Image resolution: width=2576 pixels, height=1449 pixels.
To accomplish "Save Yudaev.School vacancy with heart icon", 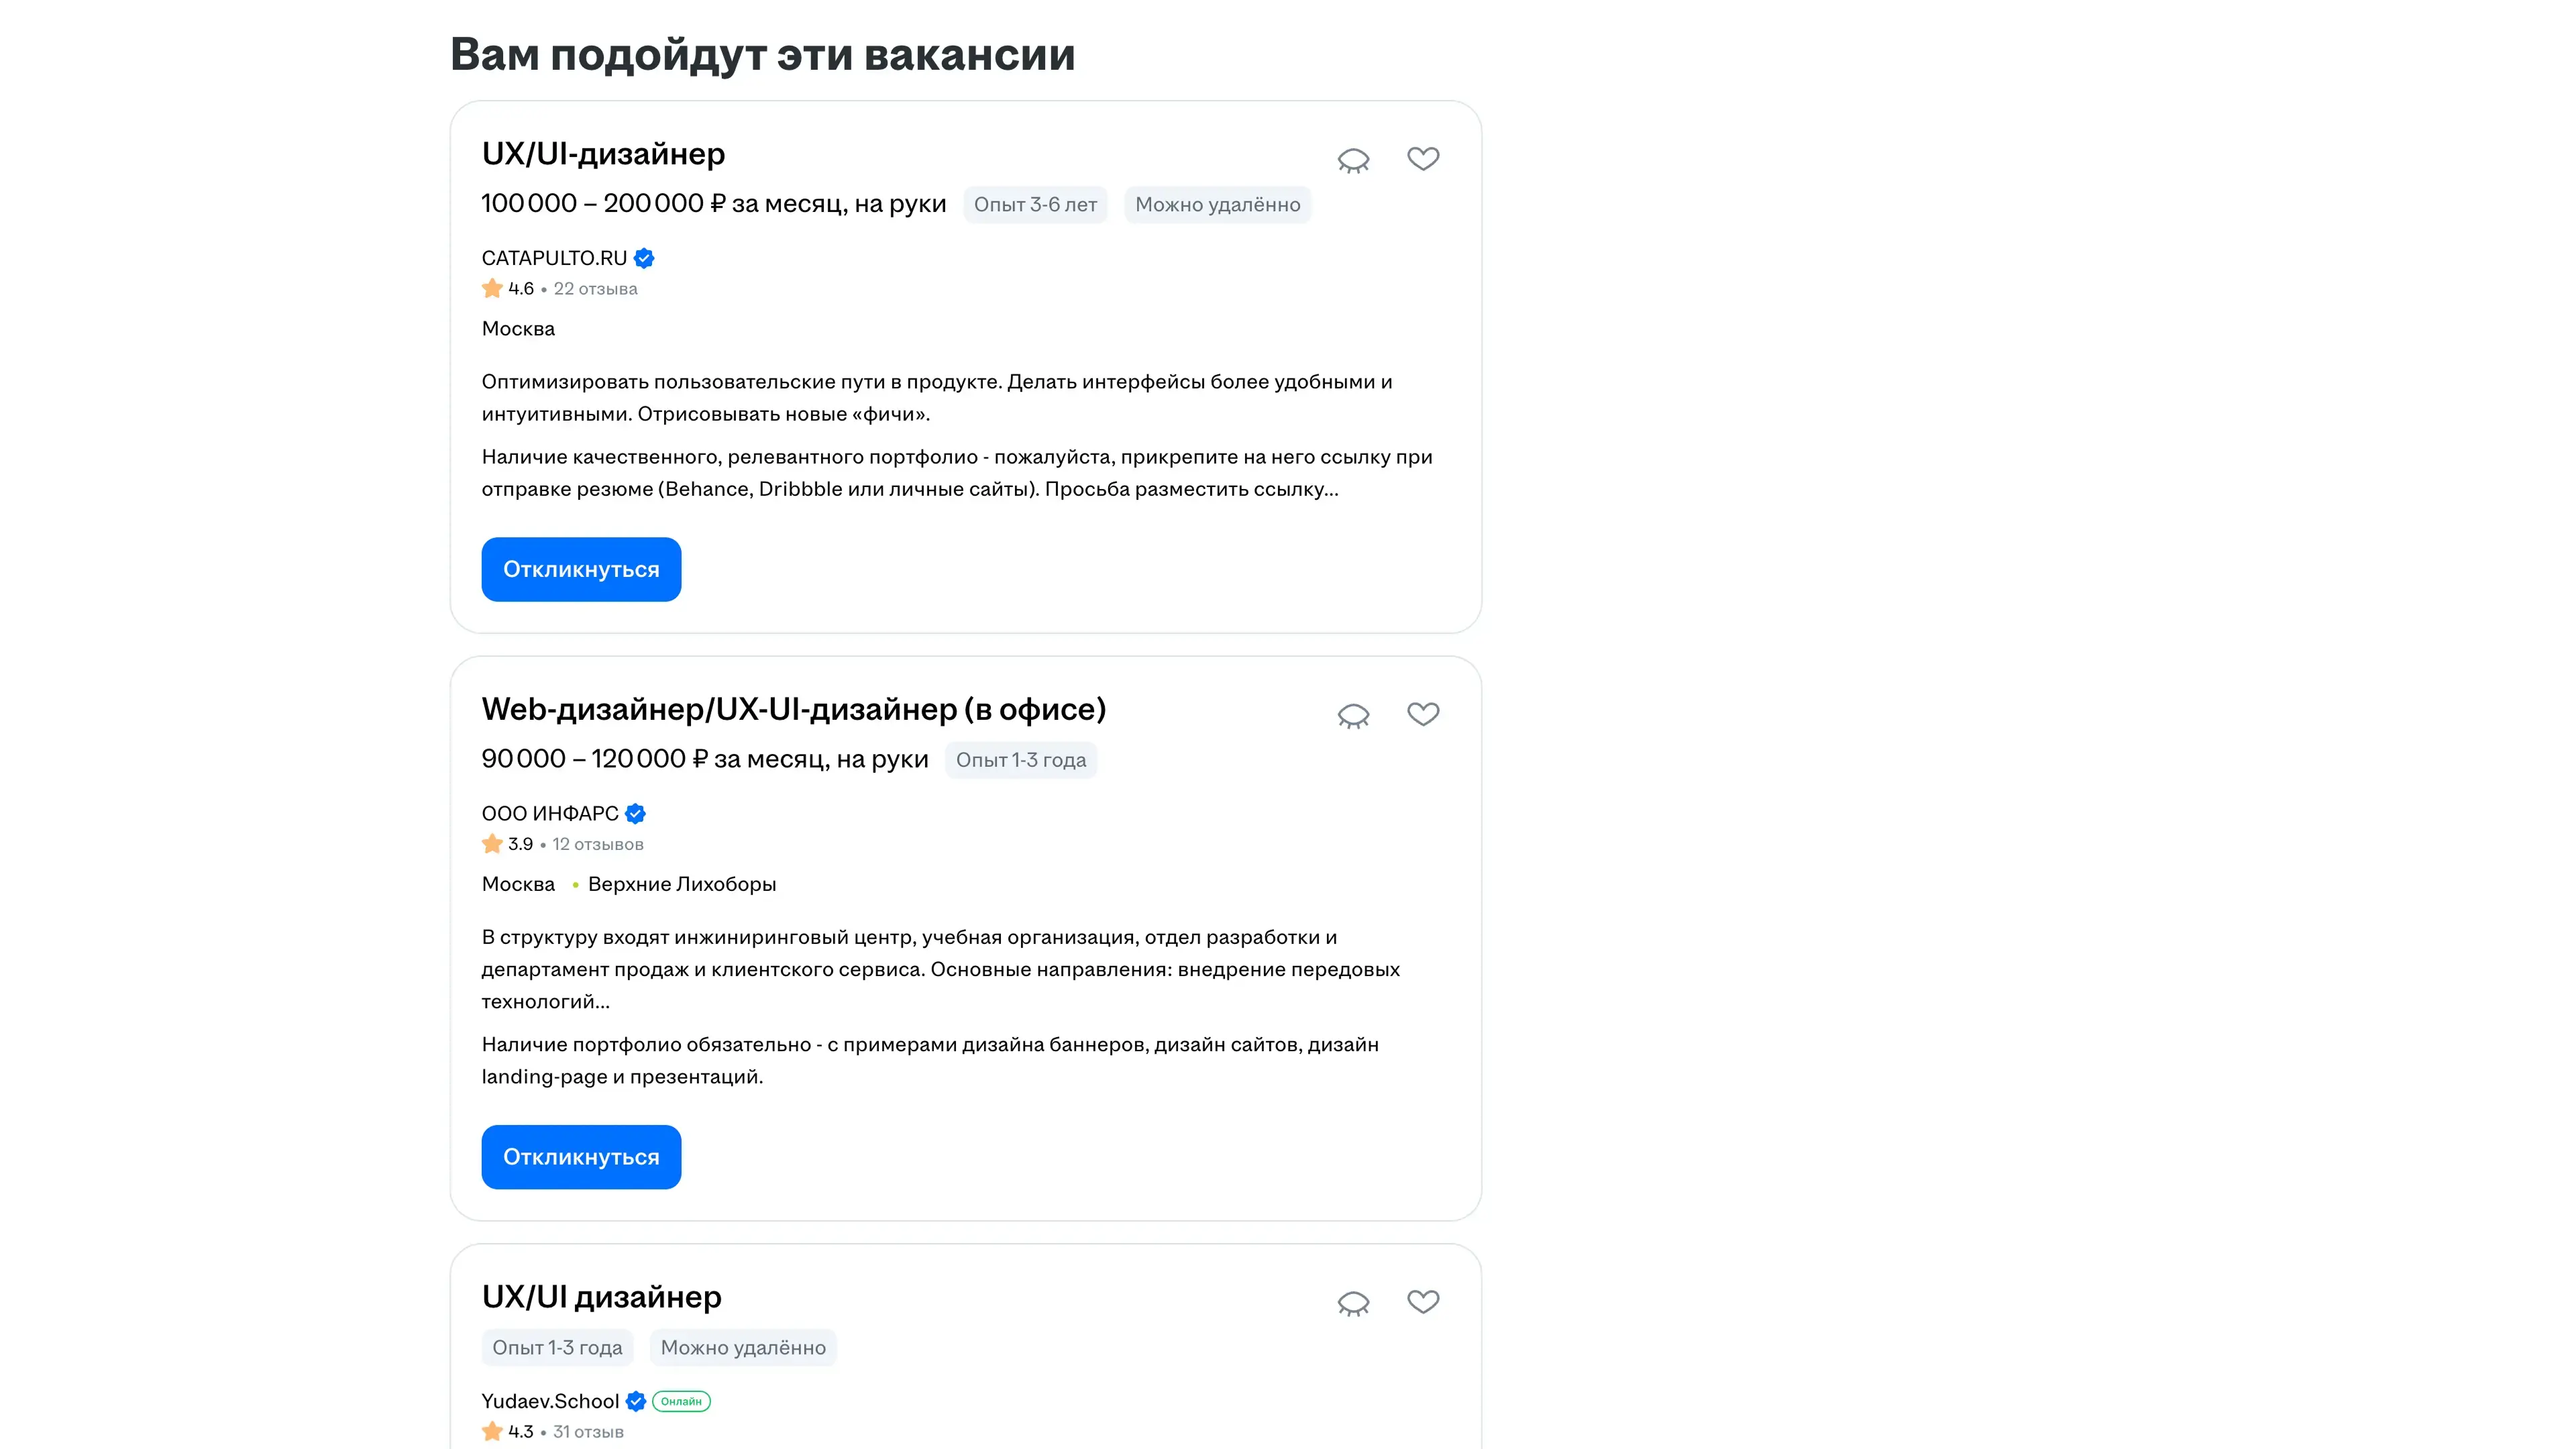I will pos(1422,1302).
